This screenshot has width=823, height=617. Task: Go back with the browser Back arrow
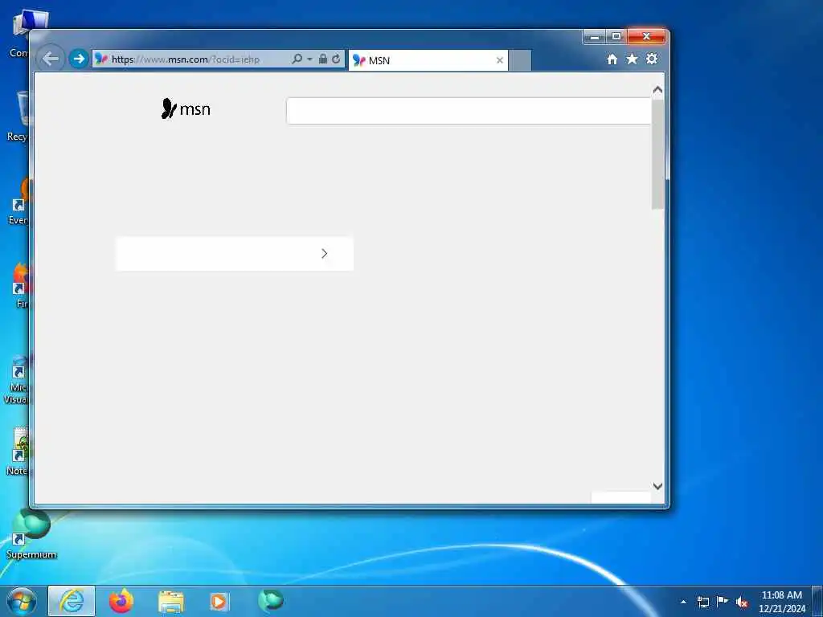click(51, 59)
